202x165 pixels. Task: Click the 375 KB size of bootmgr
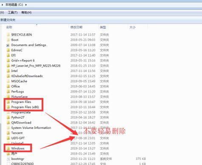pyautogui.click(x=141, y=159)
